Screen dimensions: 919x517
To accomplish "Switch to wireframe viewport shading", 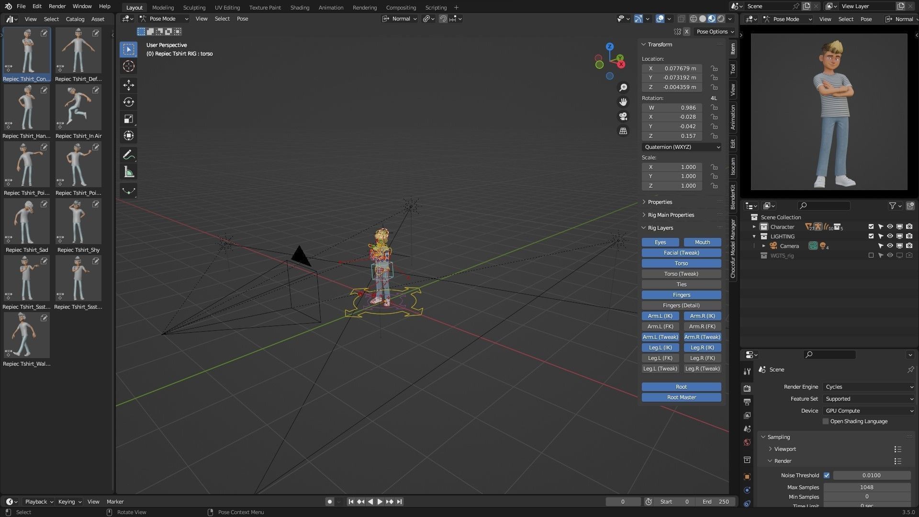I will [x=693, y=19].
